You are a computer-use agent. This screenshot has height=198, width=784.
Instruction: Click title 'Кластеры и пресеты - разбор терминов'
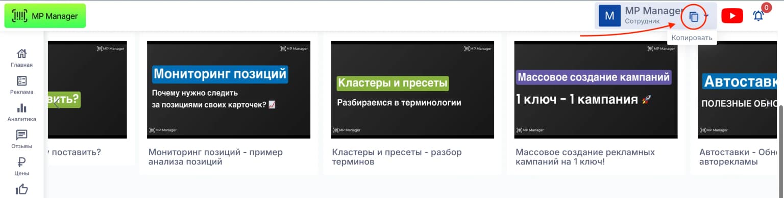[397, 157]
